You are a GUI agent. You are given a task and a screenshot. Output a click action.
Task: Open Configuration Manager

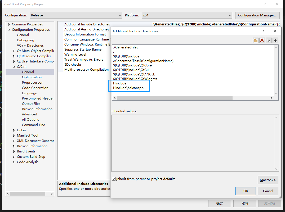tap(257, 15)
